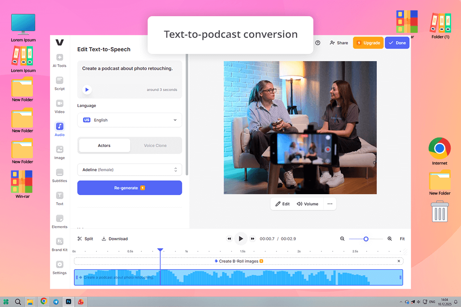
Task: Open Photoshop from the taskbar
Action: 68,302
